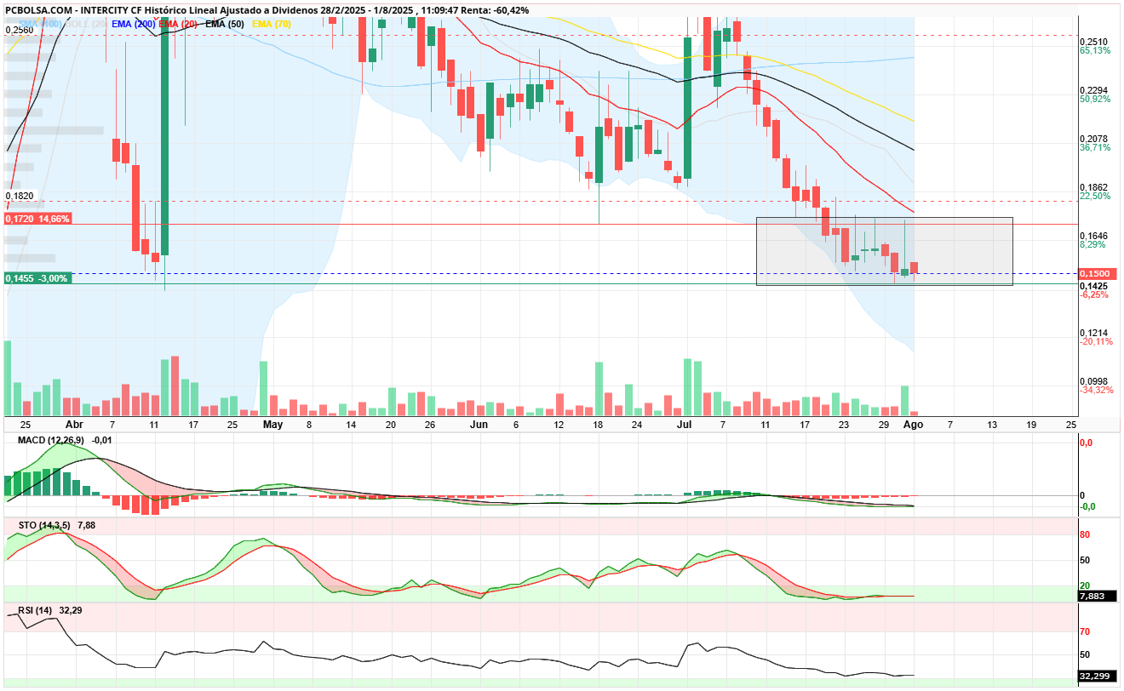Screen dimensions: 1124x691
Task: Click the 0,1646 price axis value
Action: pos(1094,236)
